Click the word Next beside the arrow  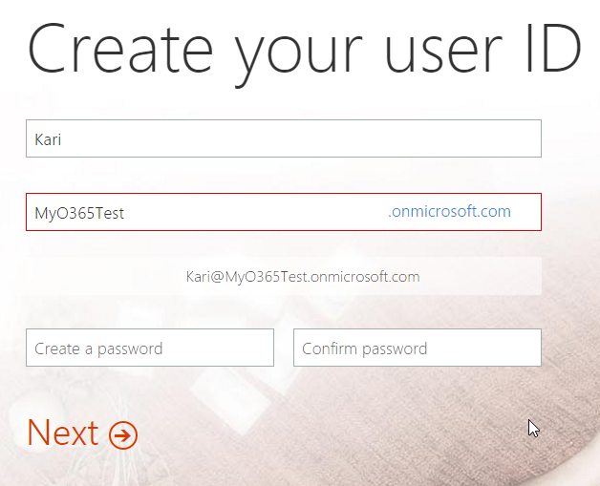(x=63, y=433)
